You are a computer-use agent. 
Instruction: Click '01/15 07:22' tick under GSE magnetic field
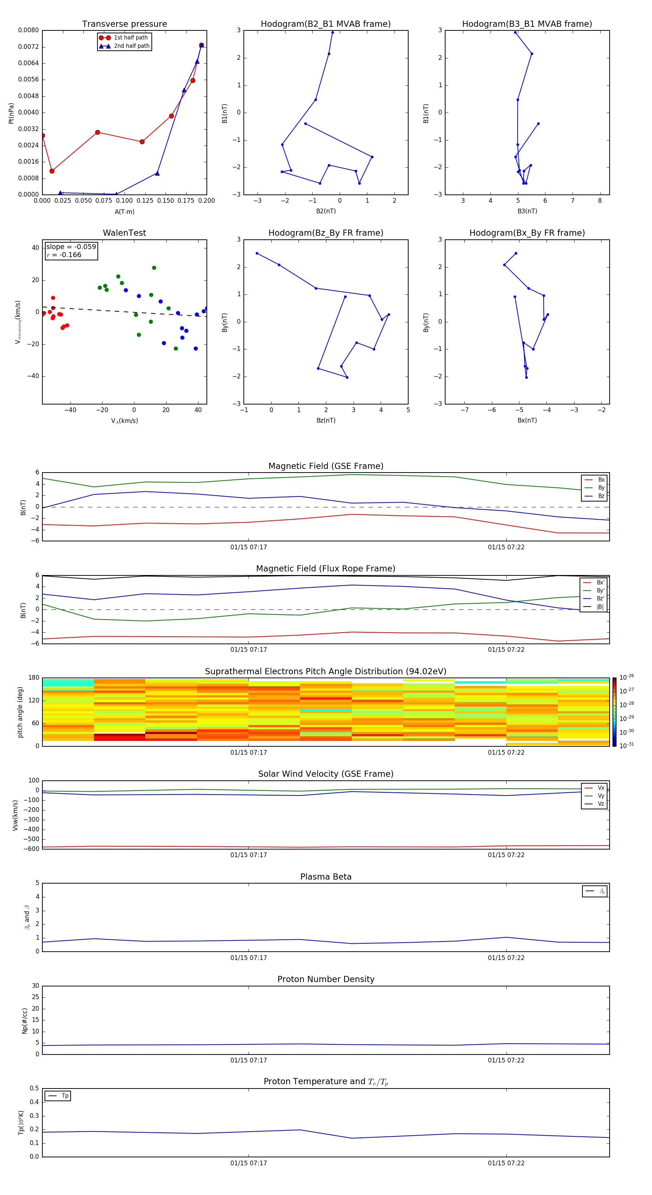506,547
